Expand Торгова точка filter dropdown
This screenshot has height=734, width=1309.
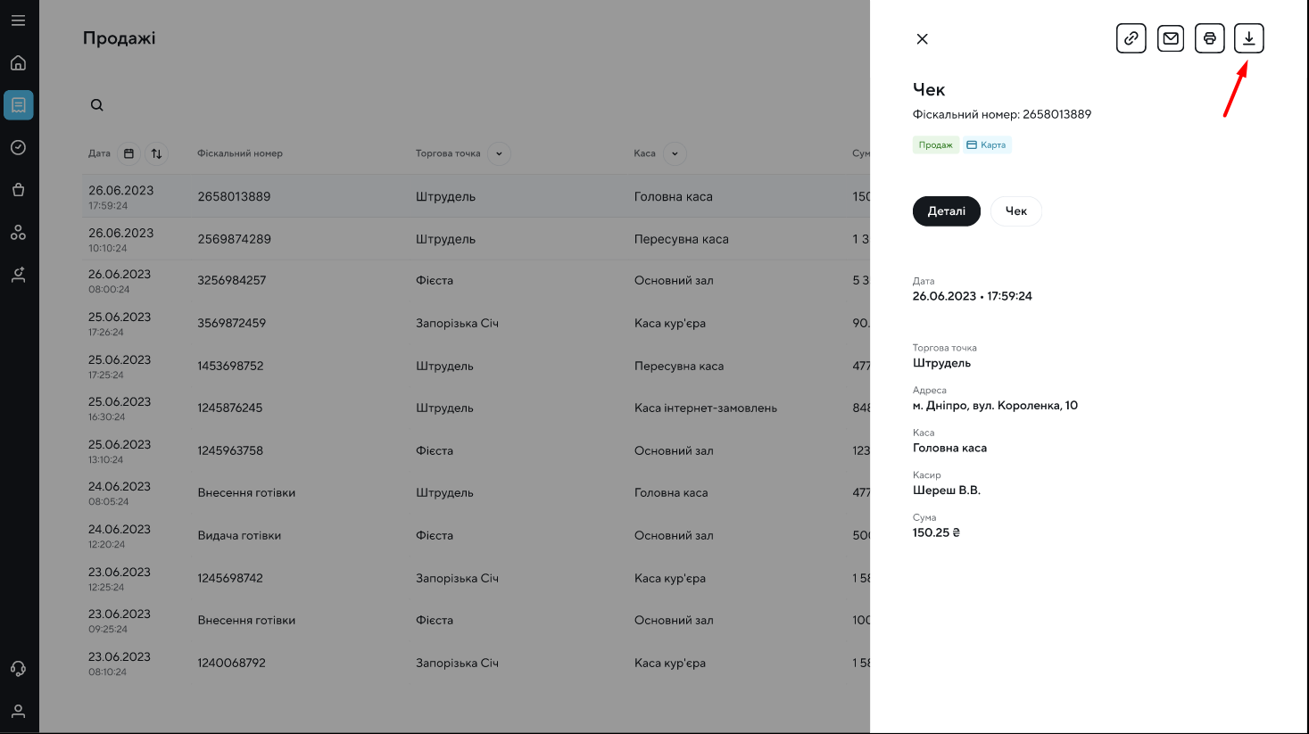(x=499, y=153)
